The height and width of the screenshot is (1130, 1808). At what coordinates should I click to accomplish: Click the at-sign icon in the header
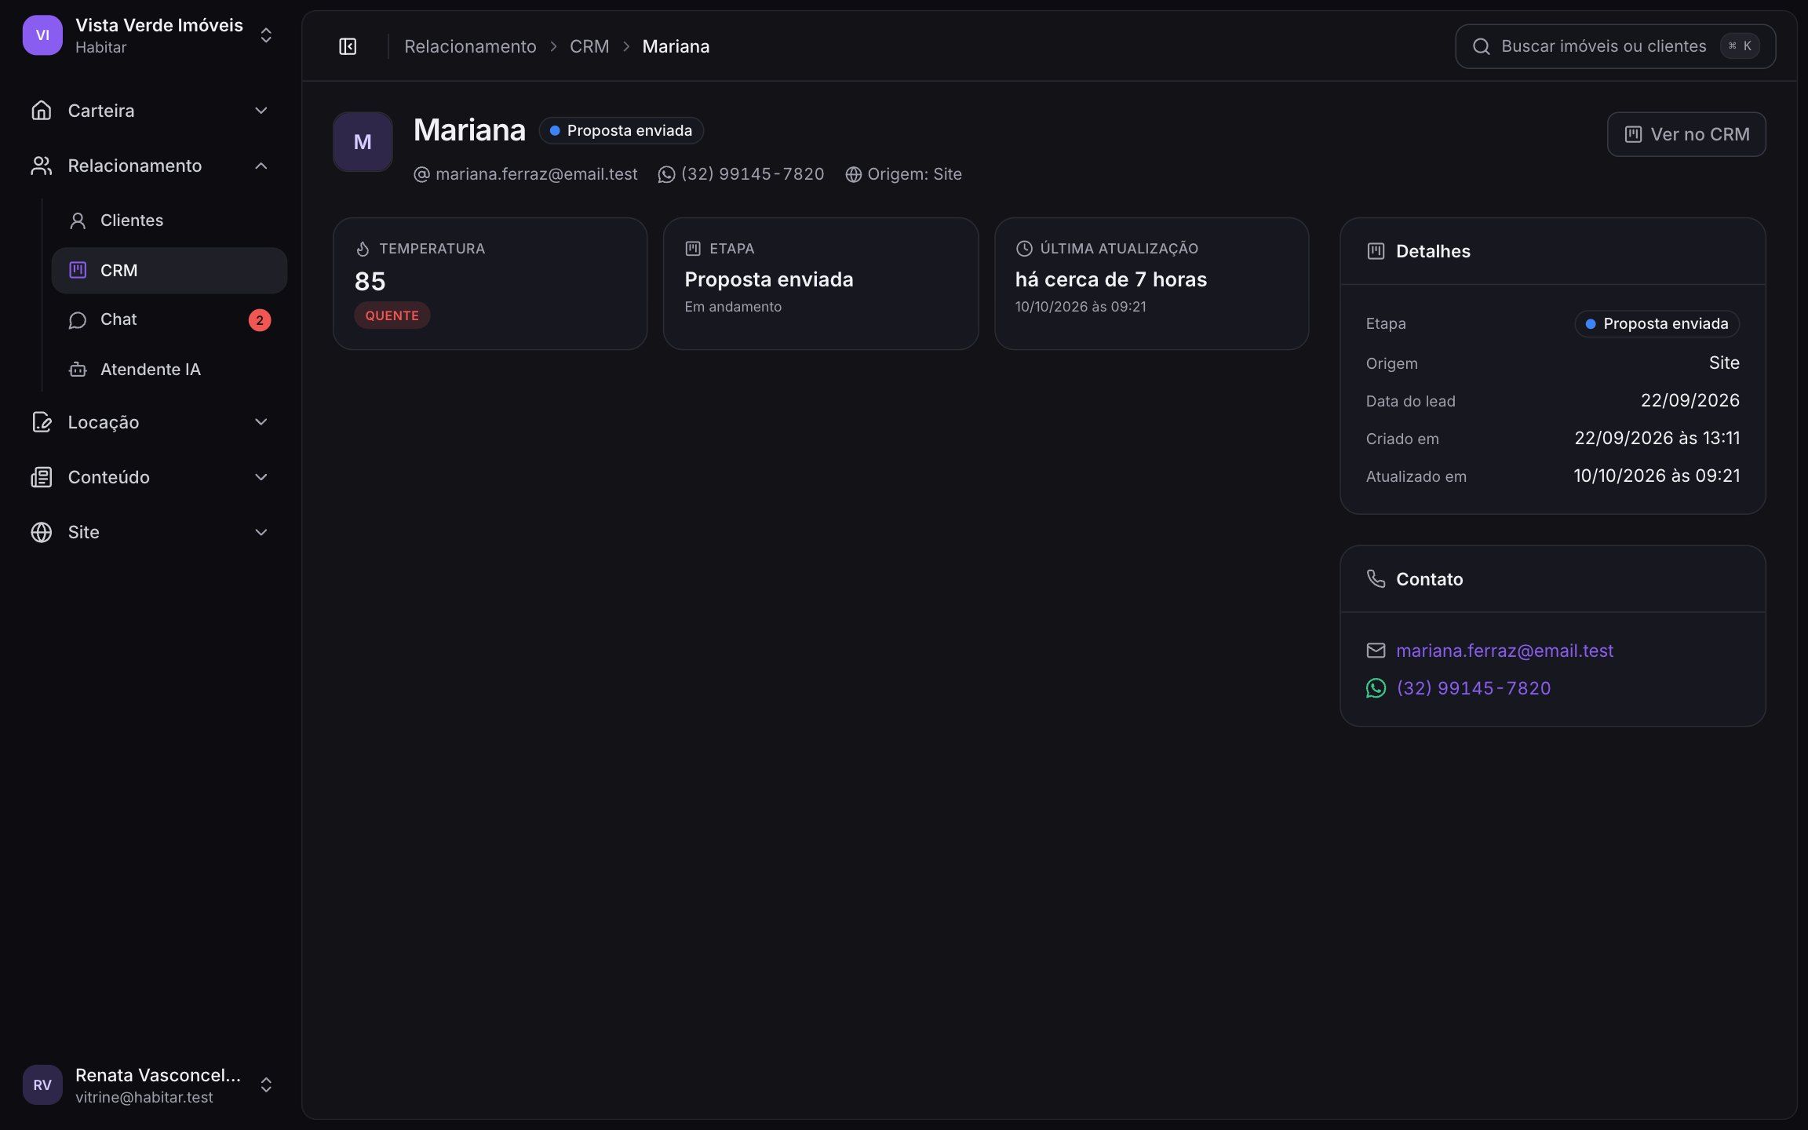(421, 174)
